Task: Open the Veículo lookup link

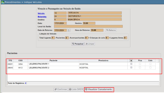Action: (x=41, y=13)
